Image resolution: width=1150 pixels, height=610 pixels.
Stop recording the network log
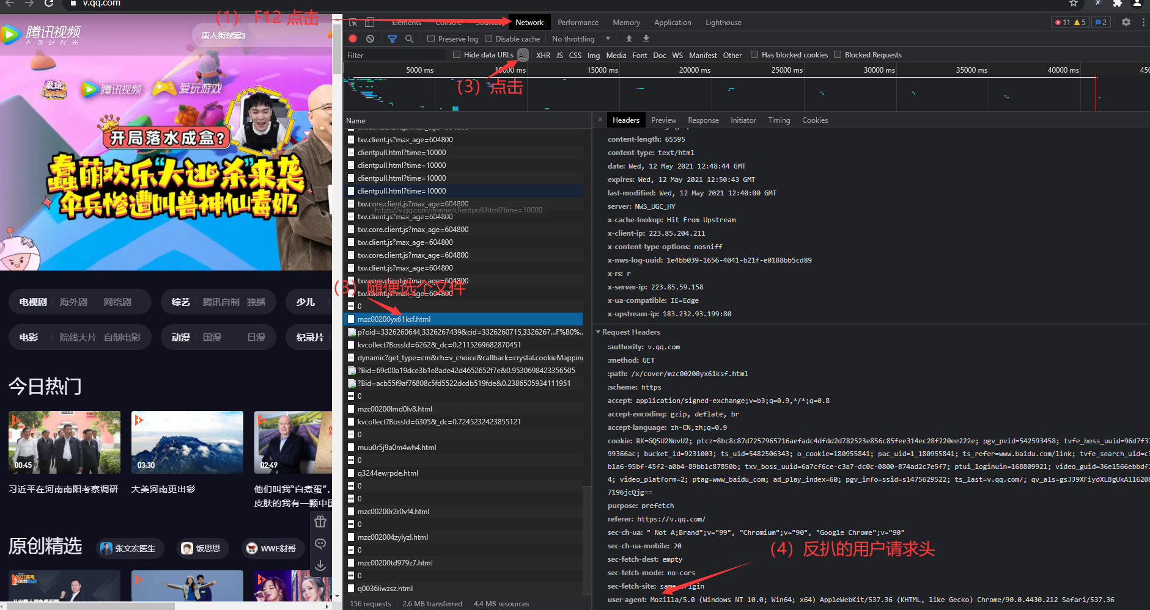[353, 38]
